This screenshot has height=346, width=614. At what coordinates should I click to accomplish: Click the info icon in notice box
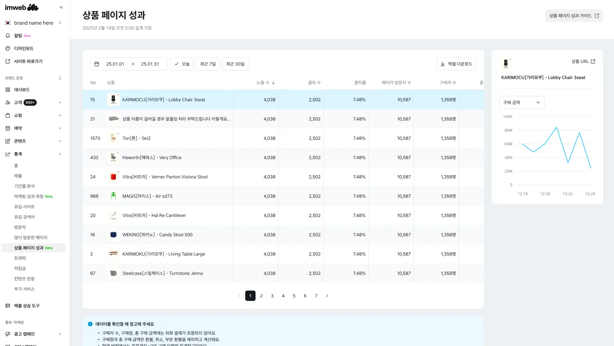tap(90, 324)
